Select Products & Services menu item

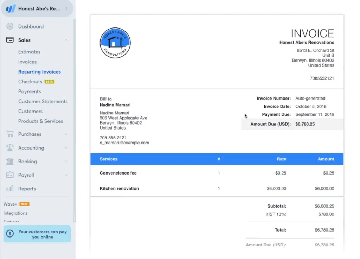(40, 121)
